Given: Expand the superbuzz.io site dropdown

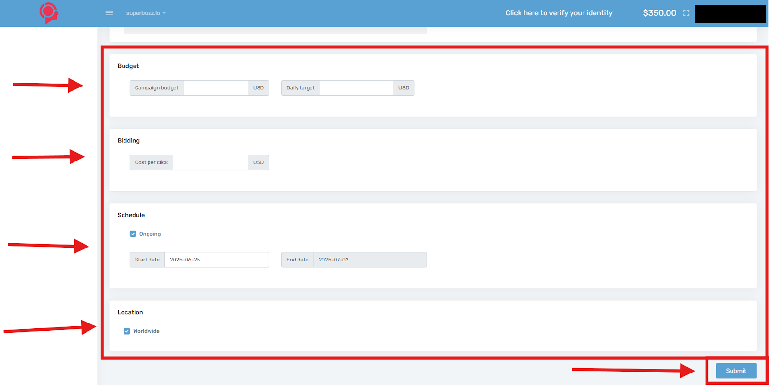Looking at the screenshot, I should (x=146, y=13).
